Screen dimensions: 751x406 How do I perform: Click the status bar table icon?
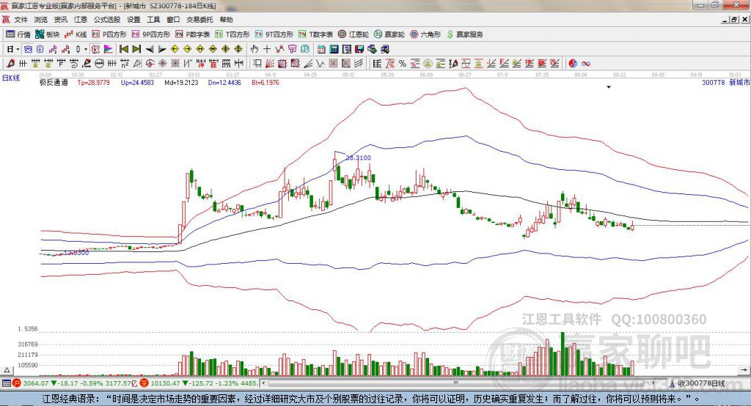6,383
